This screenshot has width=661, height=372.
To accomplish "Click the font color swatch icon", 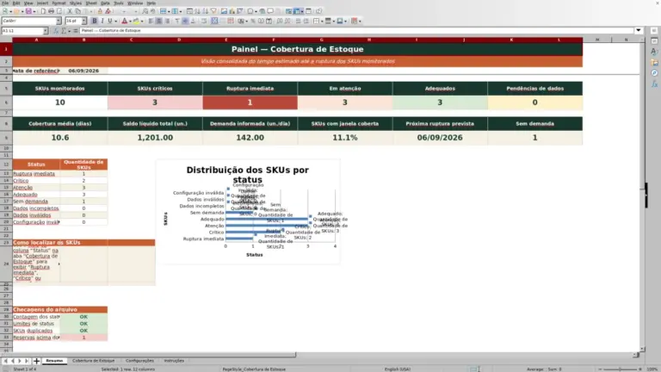I will pyautogui.click(x=124, y=21).
